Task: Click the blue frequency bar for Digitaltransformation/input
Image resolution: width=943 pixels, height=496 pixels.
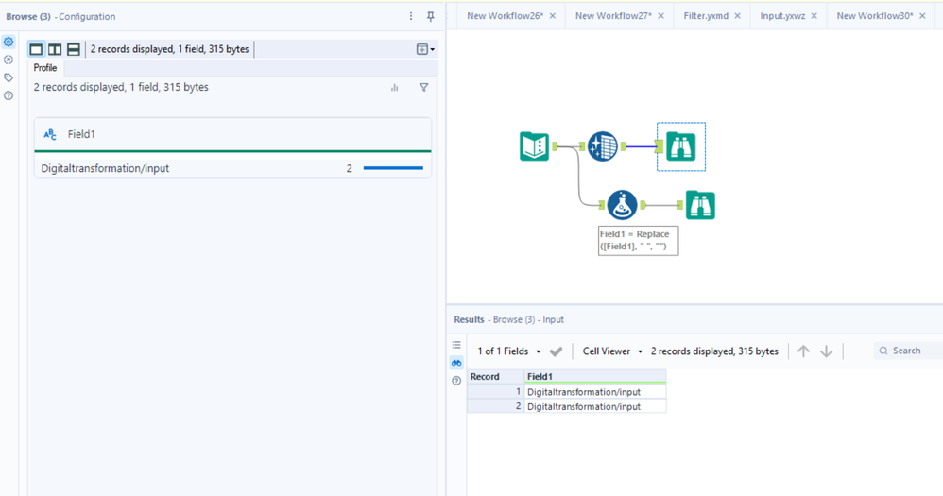Action: [x=393, y=168]
